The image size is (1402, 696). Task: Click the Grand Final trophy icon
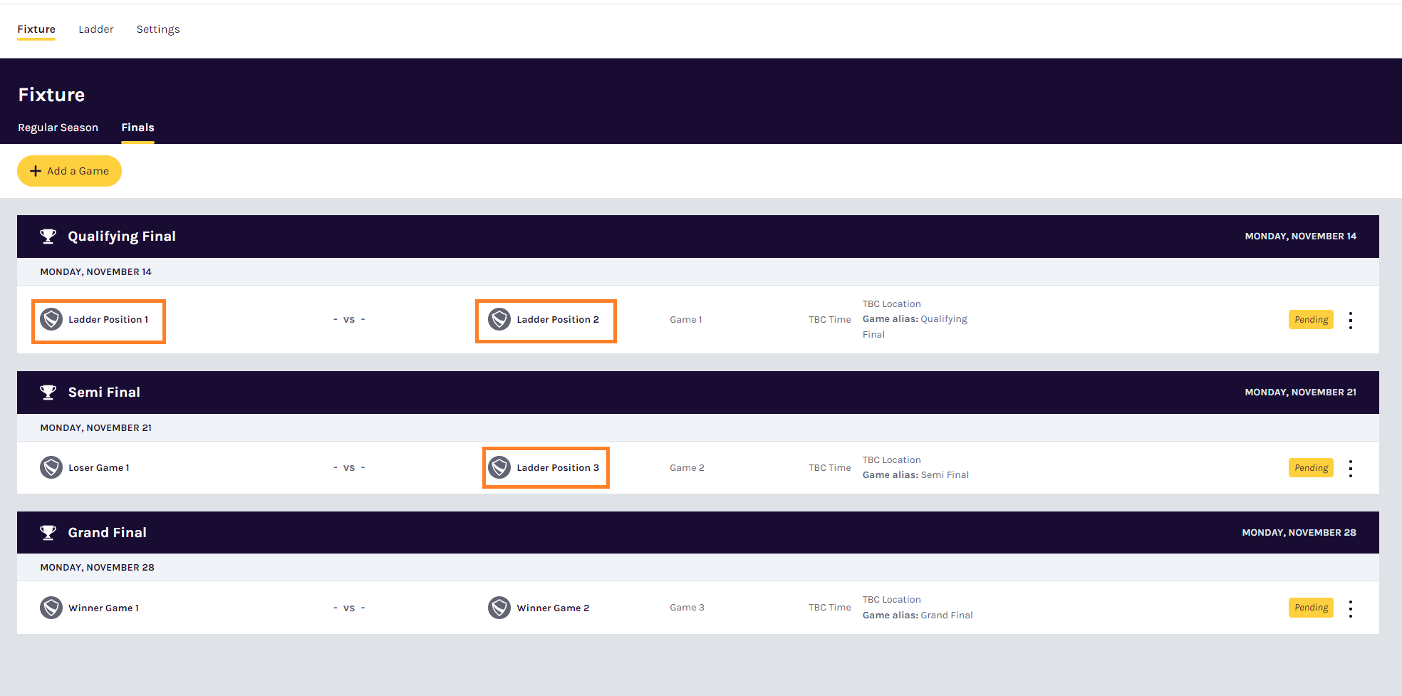click(x=48, y=533)
